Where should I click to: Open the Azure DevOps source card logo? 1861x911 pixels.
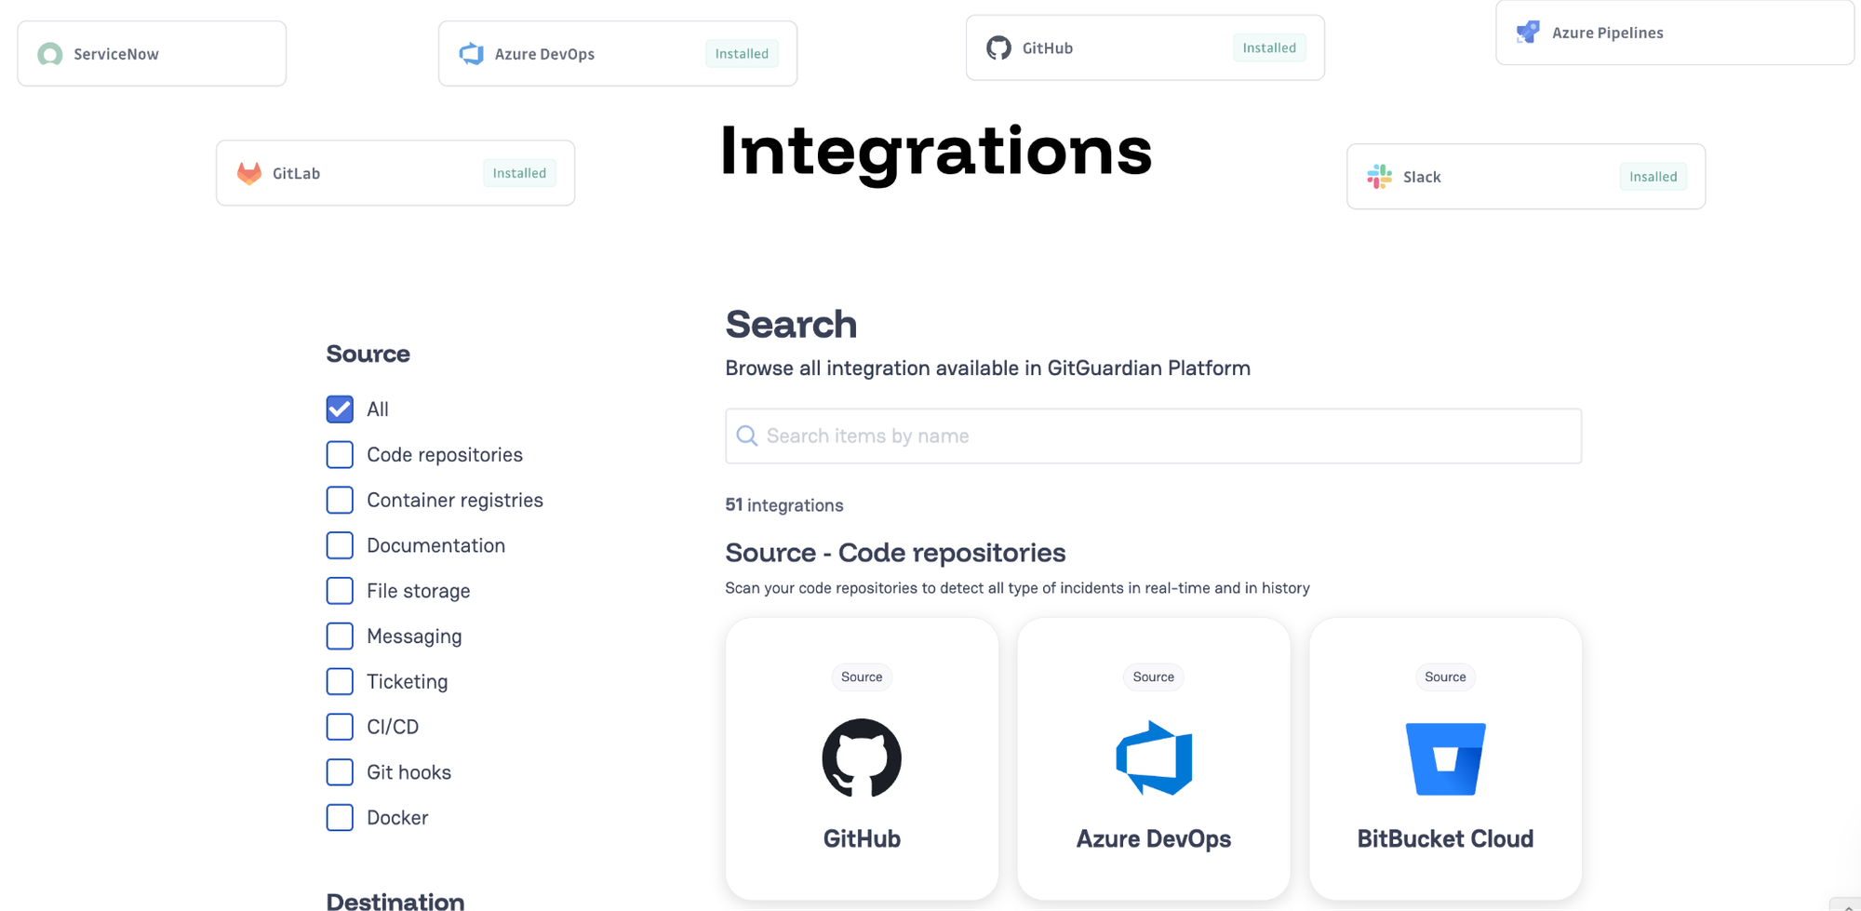1154,757
